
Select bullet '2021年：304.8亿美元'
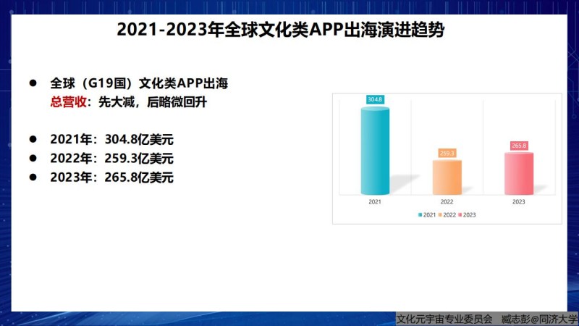tap(112, 139)
